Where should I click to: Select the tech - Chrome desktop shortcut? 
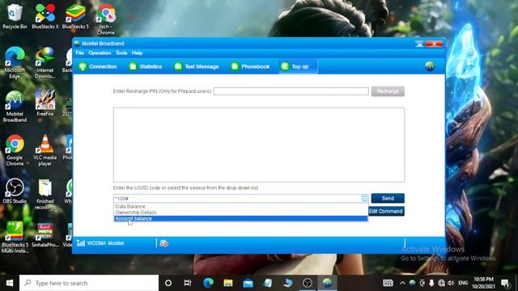[106, 19]
